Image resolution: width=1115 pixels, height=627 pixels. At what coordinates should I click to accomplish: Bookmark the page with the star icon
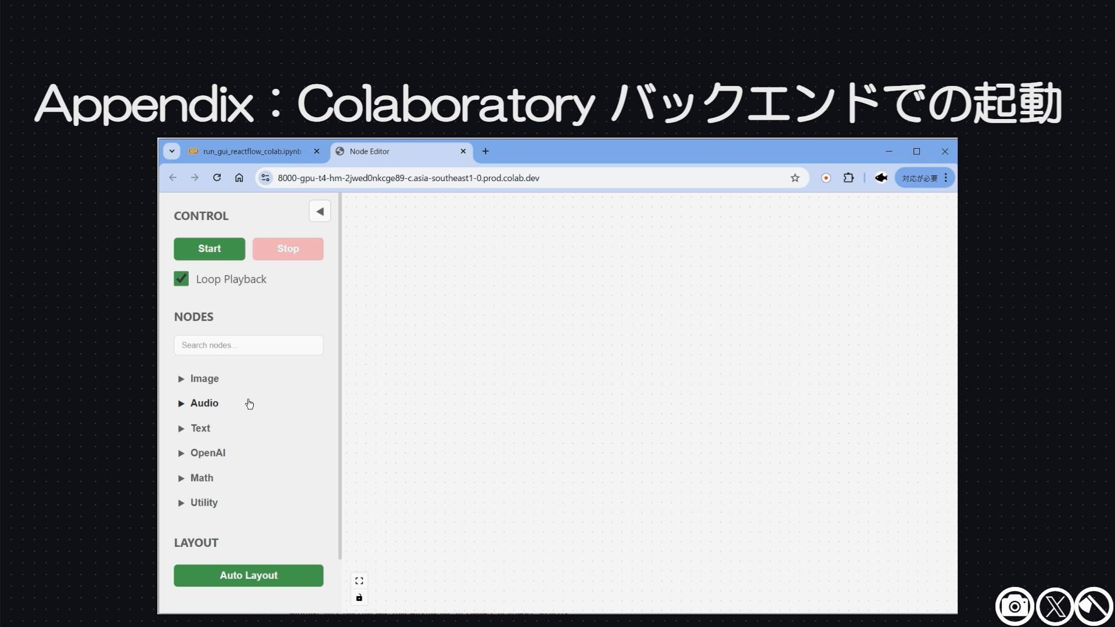pyautogui.click(x=794, y=178)
